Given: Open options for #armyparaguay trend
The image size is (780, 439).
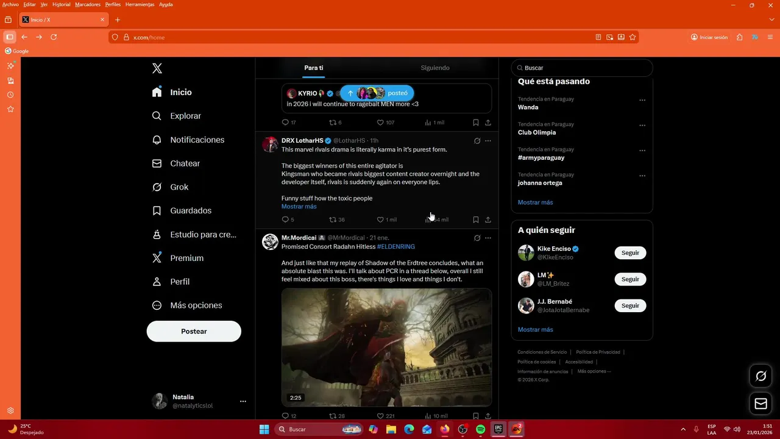Looking at the screenshot, I should (642, 151).
